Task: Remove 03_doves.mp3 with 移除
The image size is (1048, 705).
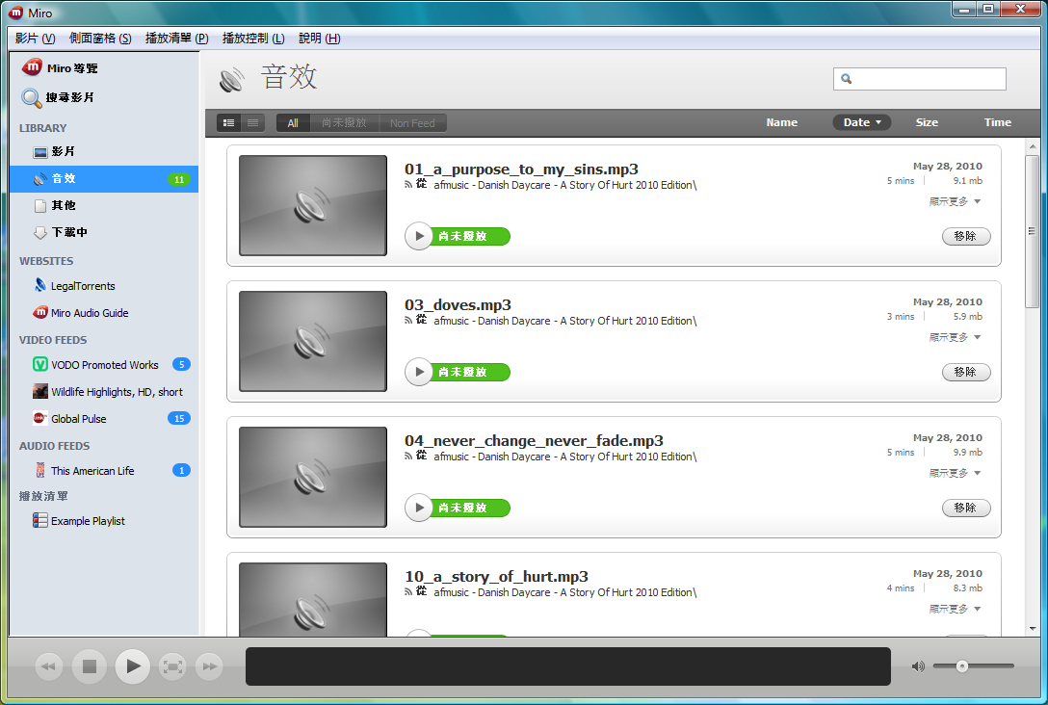Action: [x=966, y=372]
